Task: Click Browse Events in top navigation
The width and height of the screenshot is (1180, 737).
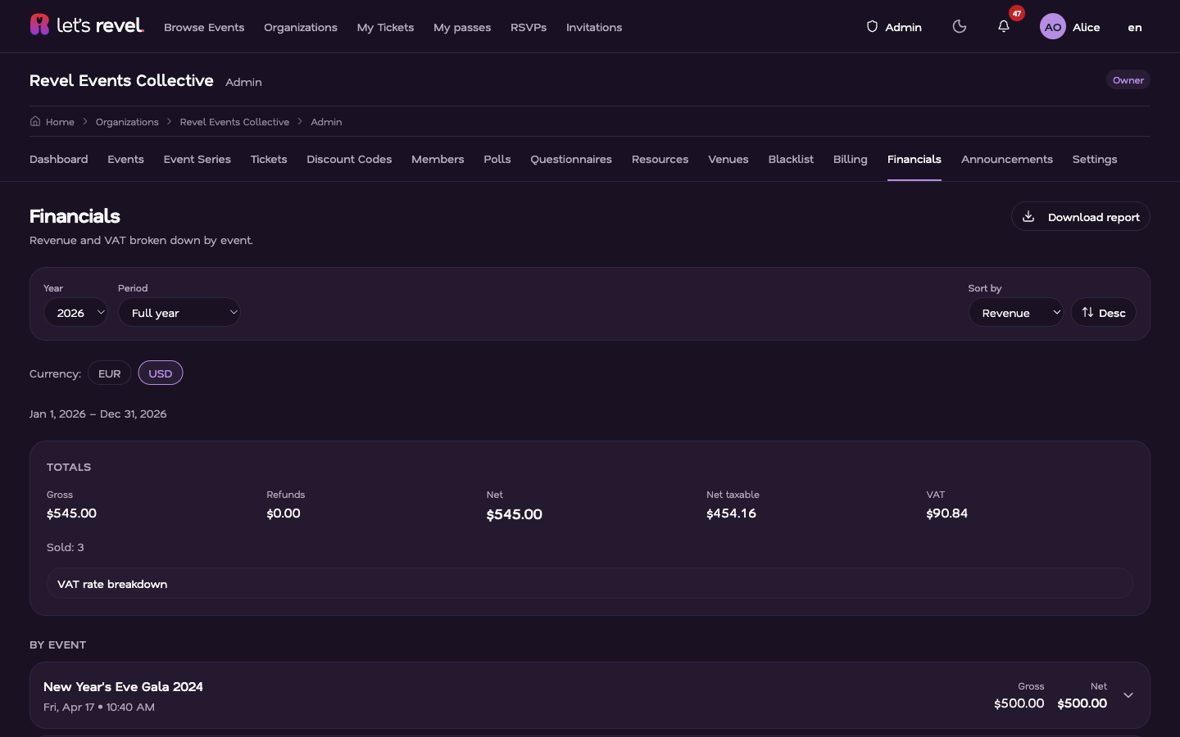Action: pyautogui.click(x=204, y=27)
